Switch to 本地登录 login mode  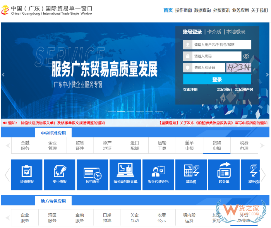pos(236,32)
